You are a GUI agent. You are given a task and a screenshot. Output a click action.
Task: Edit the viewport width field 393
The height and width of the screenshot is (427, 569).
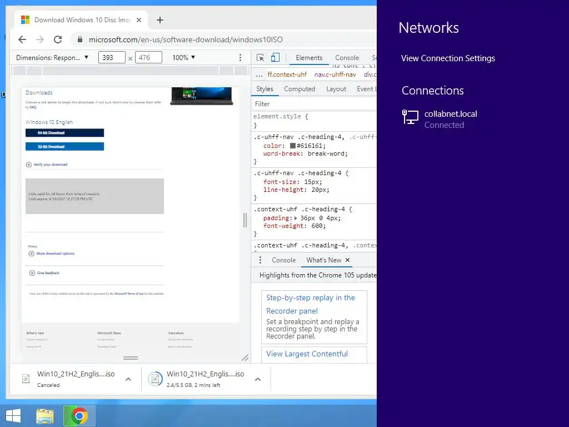pos(112,57)
